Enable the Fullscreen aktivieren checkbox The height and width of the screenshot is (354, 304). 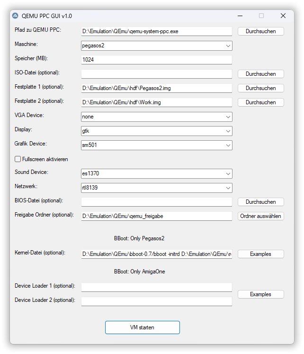tap(18, 159)
